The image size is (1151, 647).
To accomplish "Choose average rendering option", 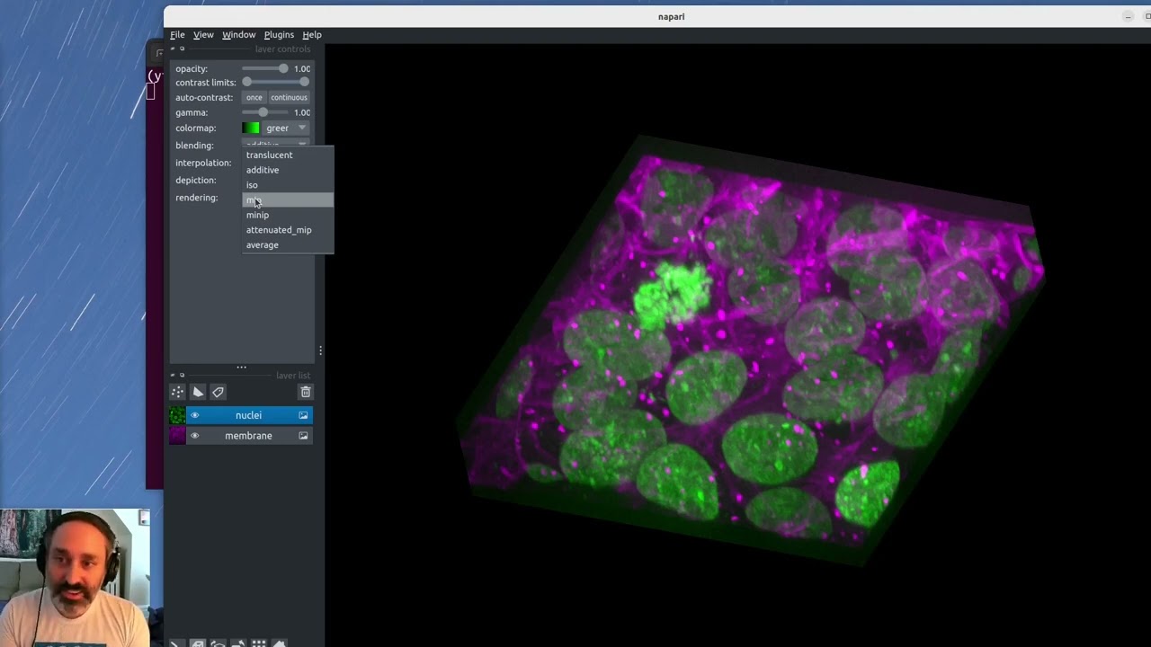I will (x=288, y=244).
